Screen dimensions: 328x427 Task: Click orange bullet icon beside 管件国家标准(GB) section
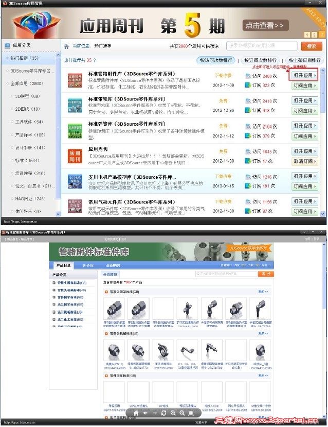[106, 376]
